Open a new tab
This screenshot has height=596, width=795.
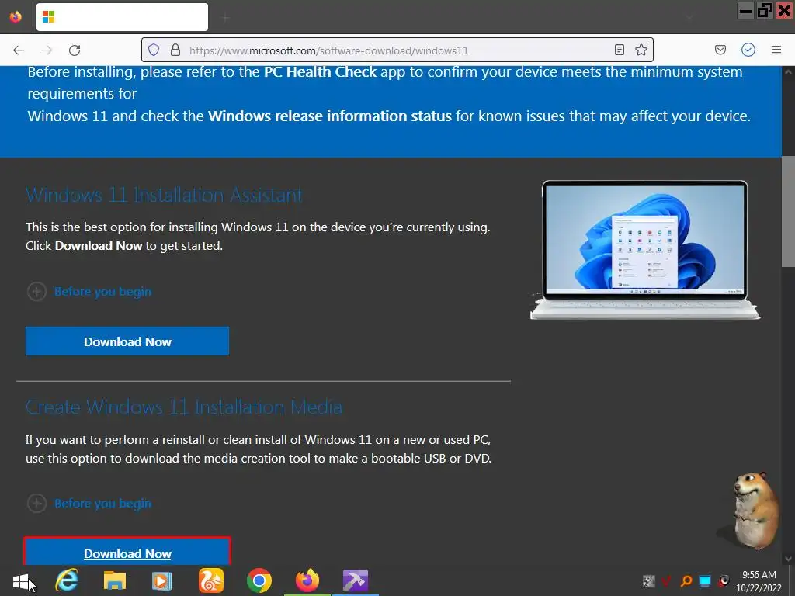tap(226, 18)
